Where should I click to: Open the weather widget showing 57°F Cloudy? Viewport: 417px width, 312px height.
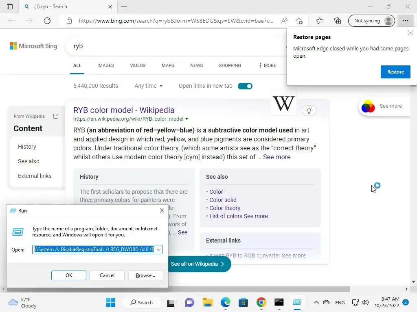point(22,302)
